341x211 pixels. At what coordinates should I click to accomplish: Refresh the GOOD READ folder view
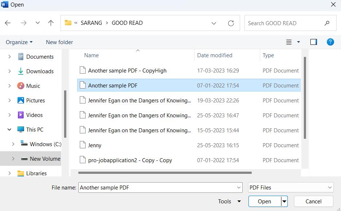coord(231,23)
